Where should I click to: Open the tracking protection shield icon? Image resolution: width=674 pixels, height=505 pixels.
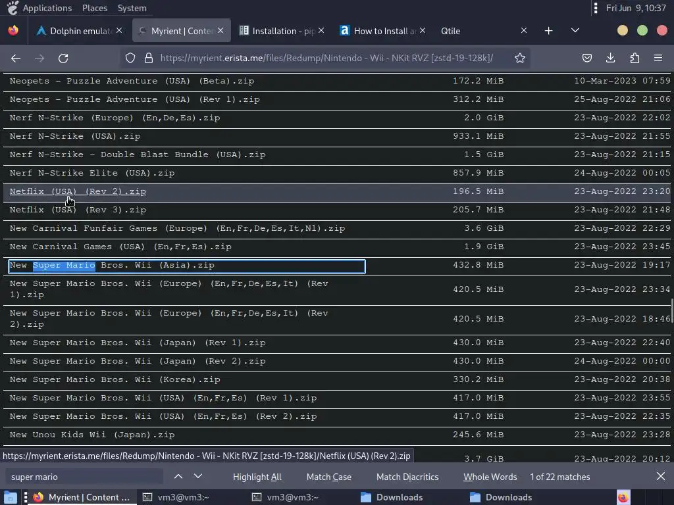coord(130,58)
